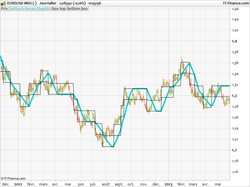Click the bold 1,4 price axis label
Screen dimensions: 250x187
point(234,41)
